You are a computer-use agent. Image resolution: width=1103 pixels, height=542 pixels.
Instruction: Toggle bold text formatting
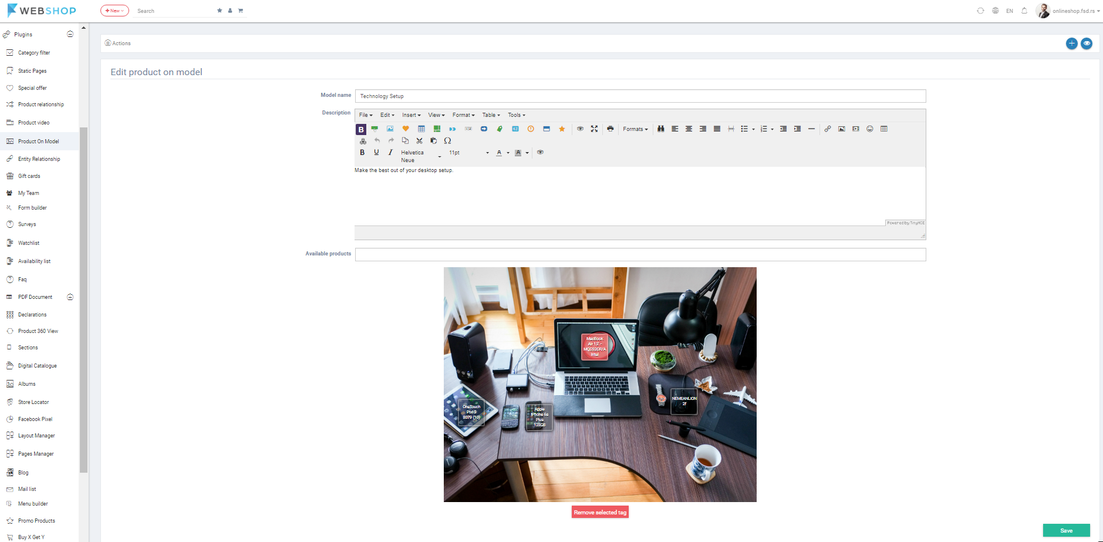click(x=362, y=153)
